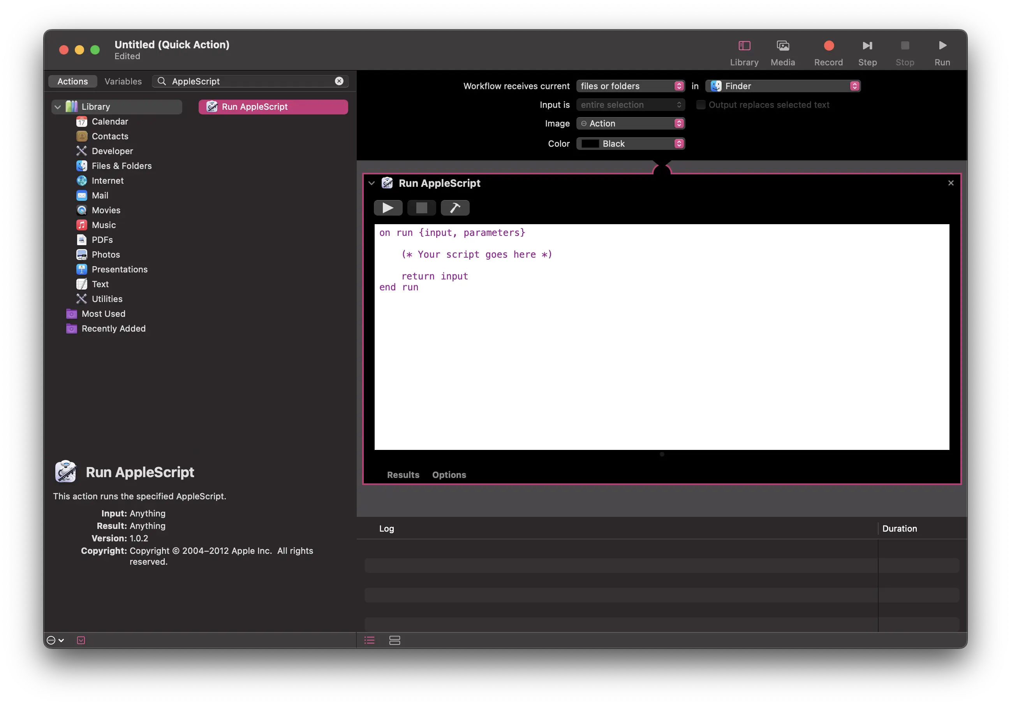Switch to the Variables tab

[x=123, y=81]
